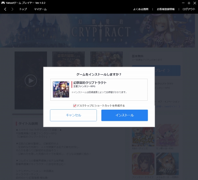198x180 pixels.
Task: Click the タイトル説明 heading
Action: [28, 123]
